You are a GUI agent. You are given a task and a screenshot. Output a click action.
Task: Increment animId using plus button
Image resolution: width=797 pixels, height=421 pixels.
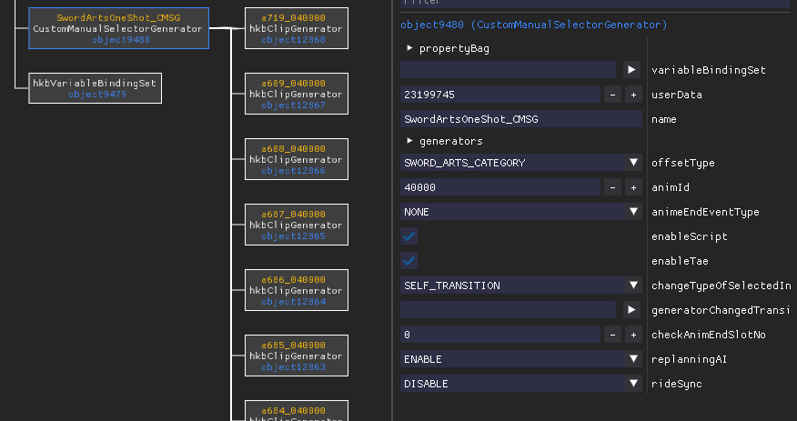point(632,187)
